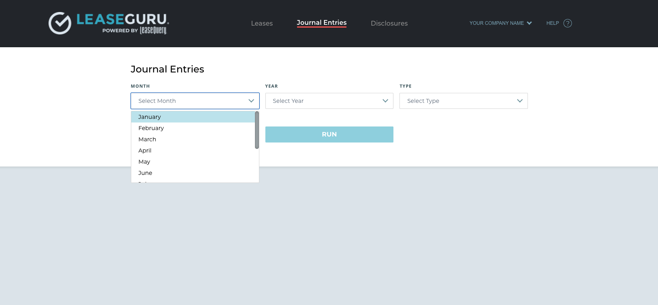
Task: Click the Month dropdown chevron arrow
Action: [x=251, y=101]
